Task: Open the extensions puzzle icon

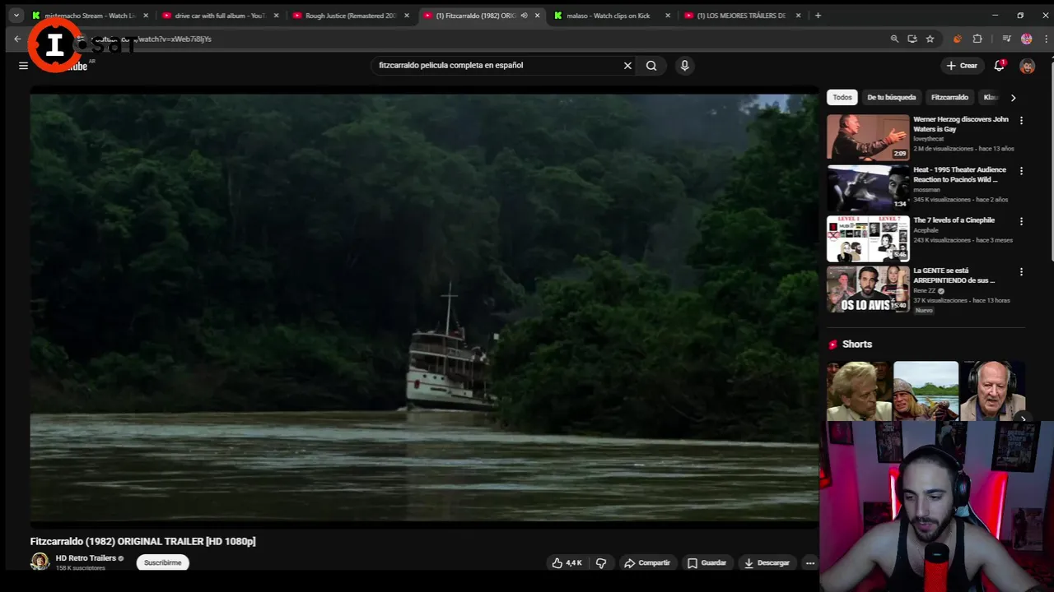Action: [x=977, y=39]
